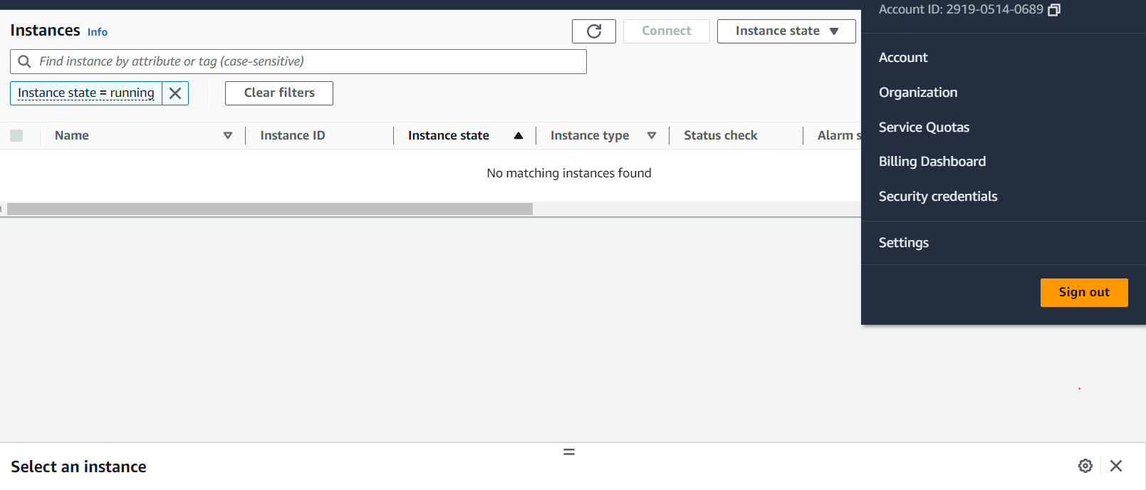This screenshot has height=490, width=1146.
Task: Remove the running instance state filter
Action: (x=175, y=93)
